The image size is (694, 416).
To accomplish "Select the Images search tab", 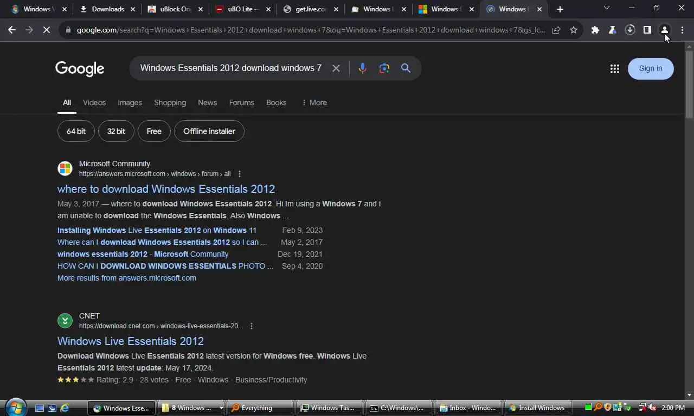I will [x=130, y=102].
